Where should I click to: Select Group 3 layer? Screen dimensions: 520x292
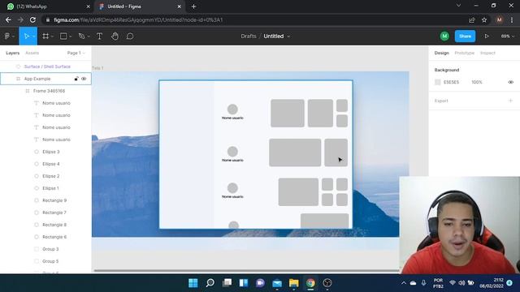(50, 249)
